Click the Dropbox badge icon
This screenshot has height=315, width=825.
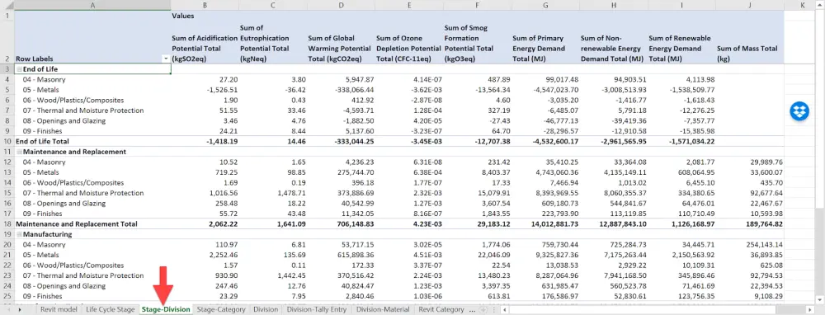pyautogui.click(x=799, y=111)
